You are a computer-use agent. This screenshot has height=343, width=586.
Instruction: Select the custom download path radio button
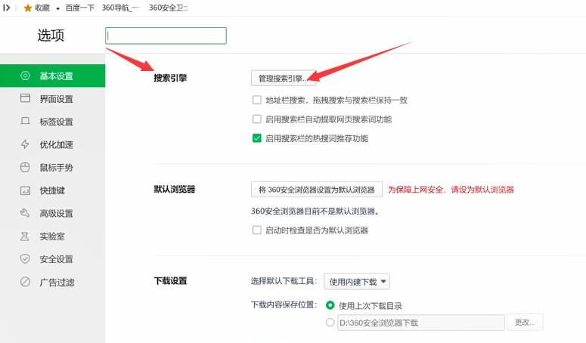[330, 322]
